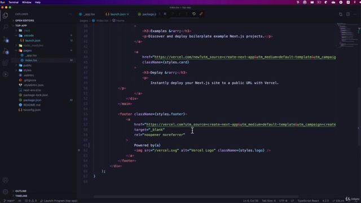The height and width of the screenshot is (203, 361).
Task: Open the Search view in activity bar
Action: [x=5, y=27]
